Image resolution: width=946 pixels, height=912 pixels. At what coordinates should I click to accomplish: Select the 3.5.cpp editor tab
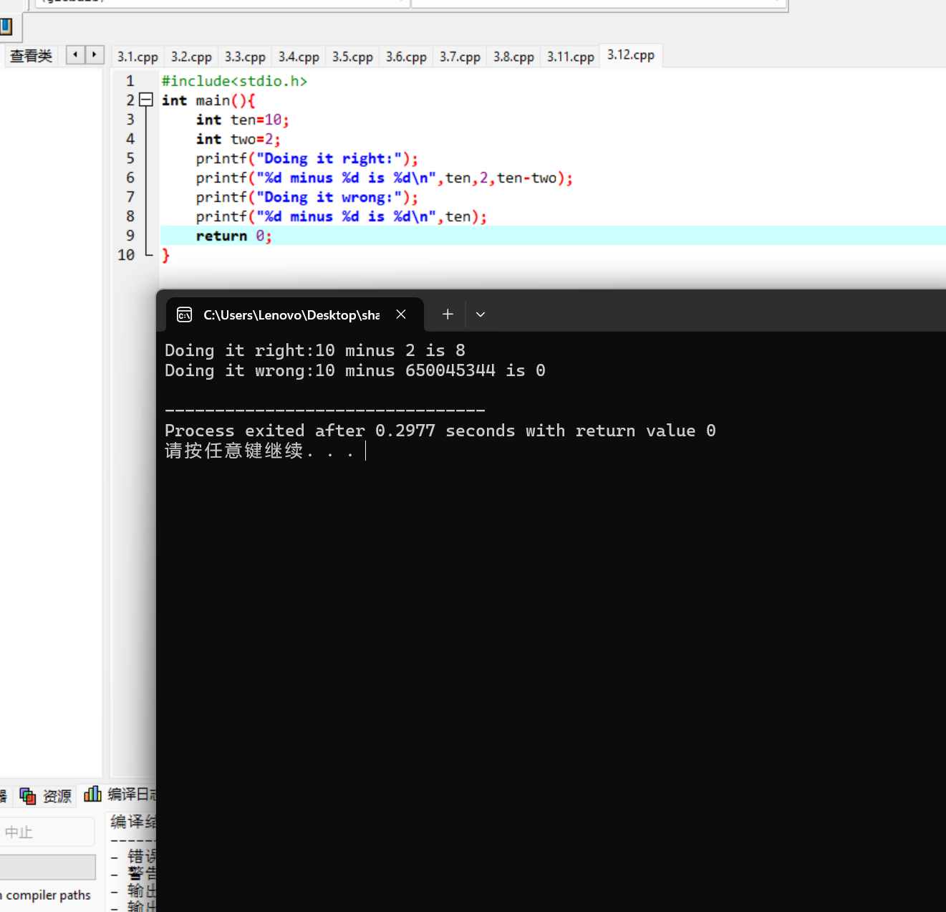click(x=352, y=57)
